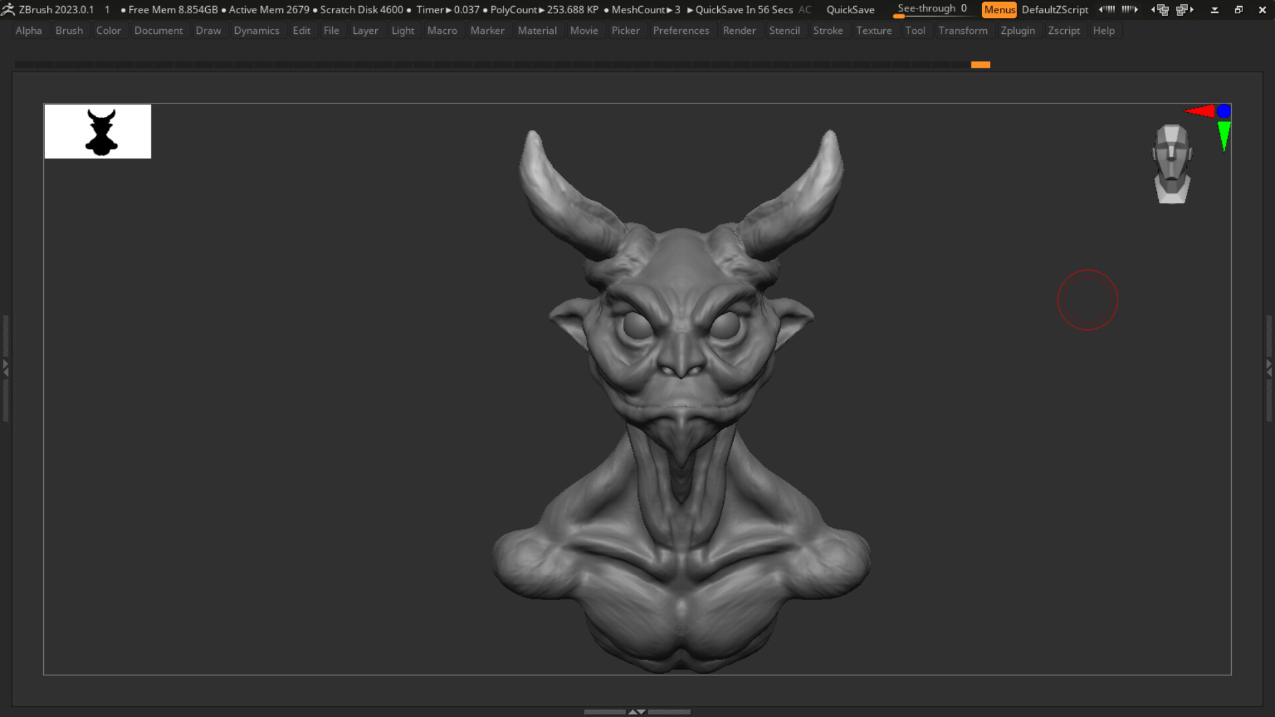Click the QuickSave button
Viewport: 1275px width, 717px height.
pyautogui.click(x=849, y=9)
